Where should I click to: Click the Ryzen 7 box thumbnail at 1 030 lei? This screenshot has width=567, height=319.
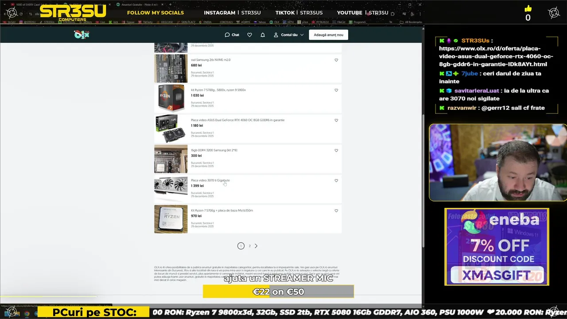click(171, 98)
